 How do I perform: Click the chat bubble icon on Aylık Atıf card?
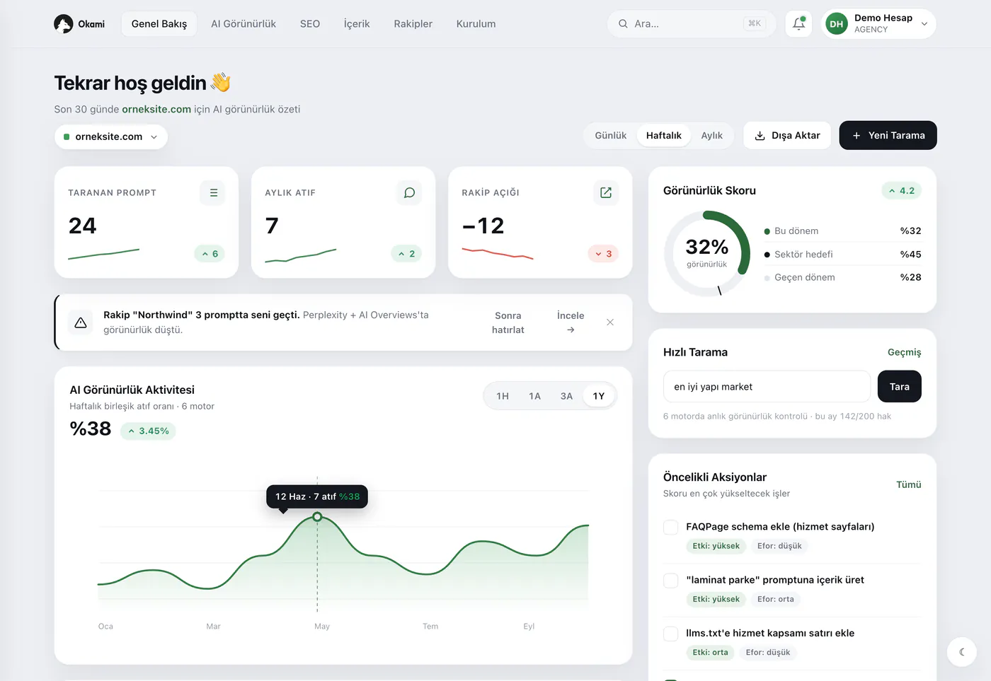(x=409, y=192)
